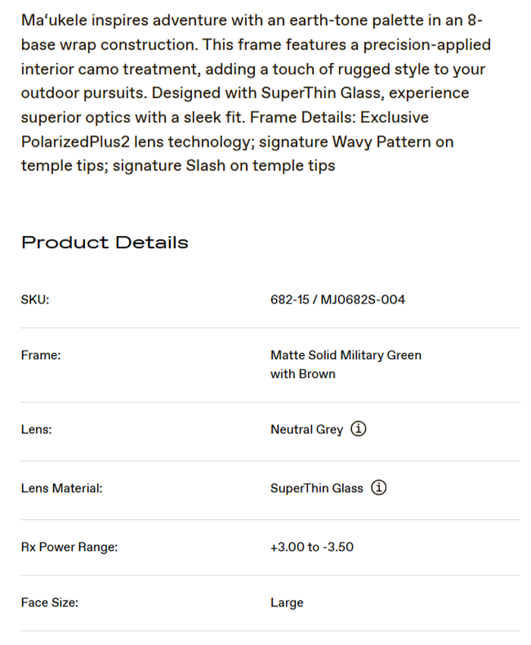Click the Product Details heading

click(x=105, y=243)
